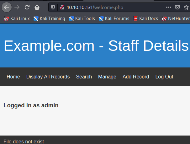
Task: Open the tracking protection shield icon
Action: pos(53,7)
